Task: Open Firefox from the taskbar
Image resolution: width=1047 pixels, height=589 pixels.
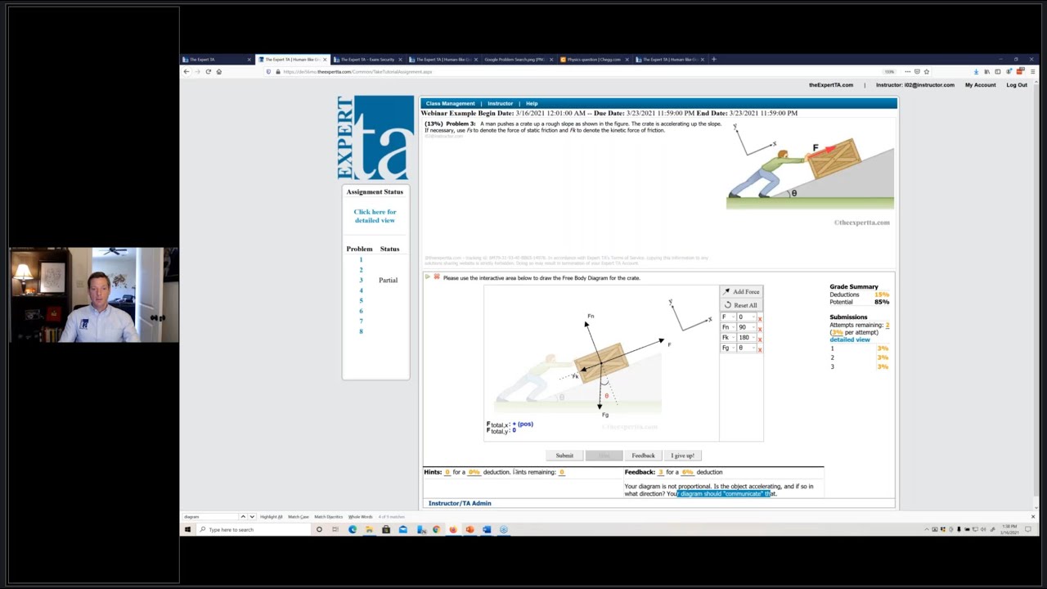Action: [453, 529]
